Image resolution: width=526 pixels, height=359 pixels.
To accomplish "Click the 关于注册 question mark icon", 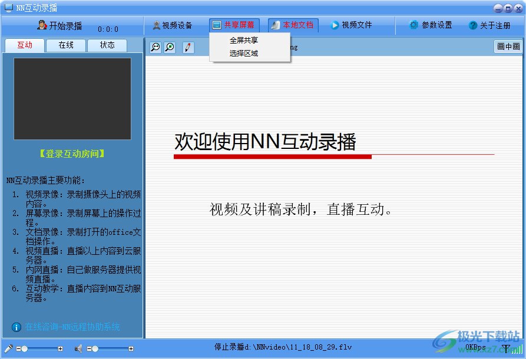I will [473, 25].
